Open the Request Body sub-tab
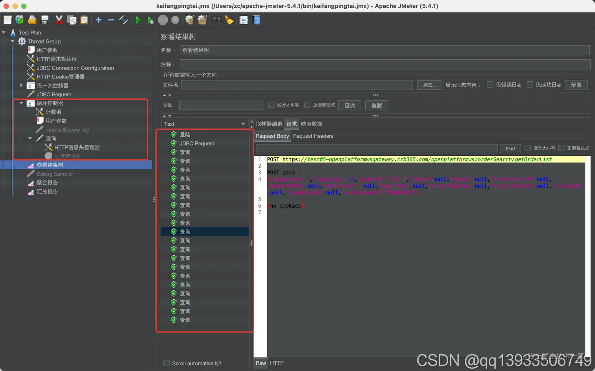 point(272,136)
